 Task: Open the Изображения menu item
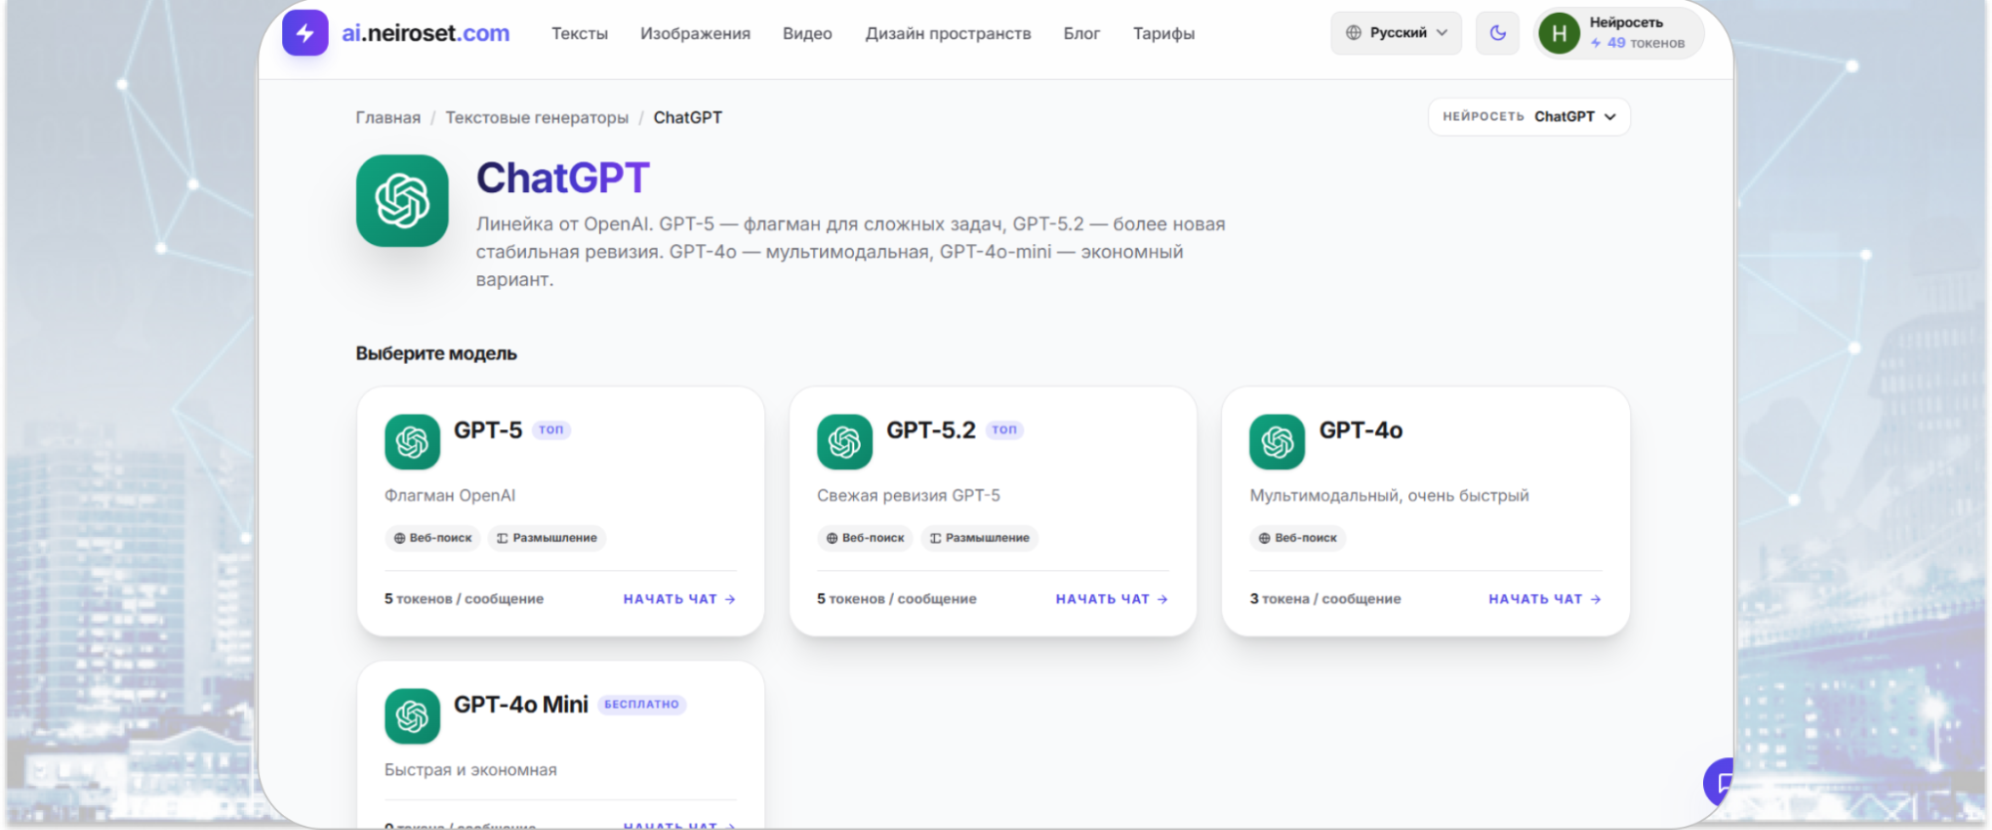tap(696, 34)
